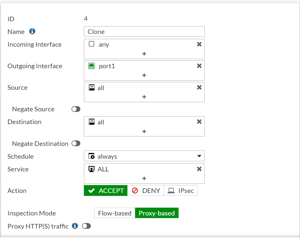
Task: Remove port1 from Outgoing Interface
Action: pyautogui.click(x=199, y=66)
